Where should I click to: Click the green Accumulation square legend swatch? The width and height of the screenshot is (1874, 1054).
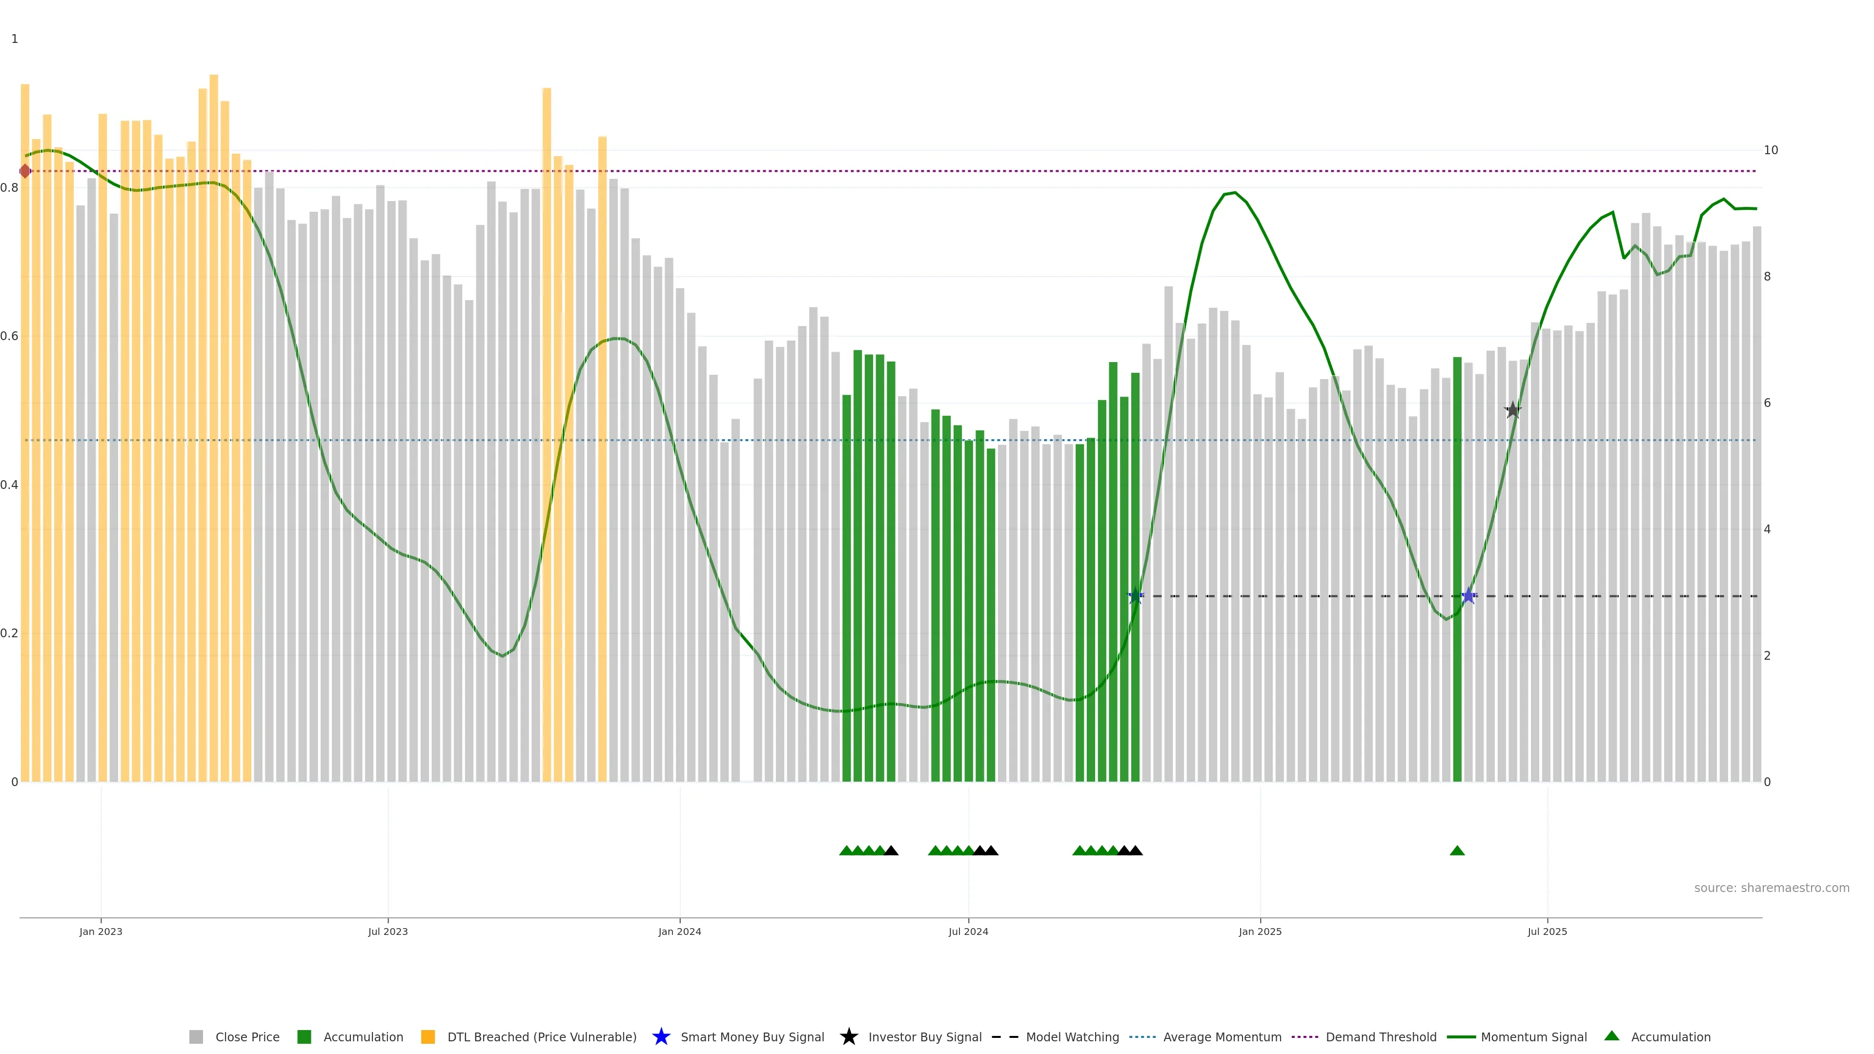[304, 1037]
